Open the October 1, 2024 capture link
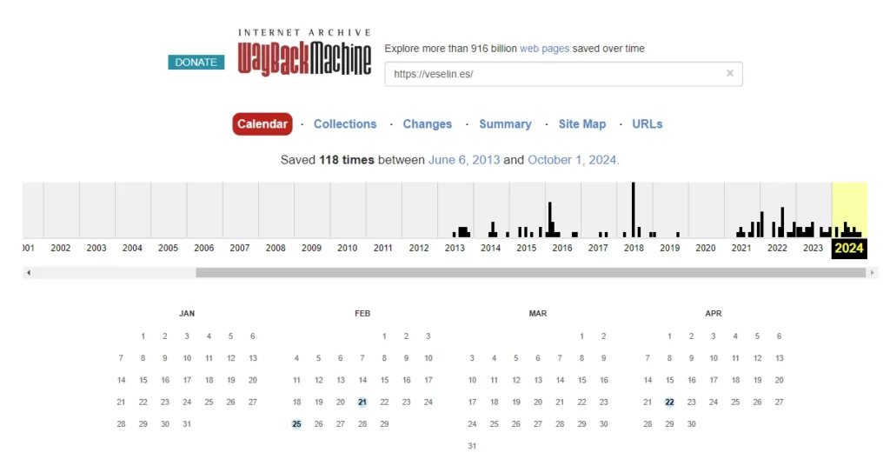The height and width of the screenshot is (459, 890). [572, 160]
